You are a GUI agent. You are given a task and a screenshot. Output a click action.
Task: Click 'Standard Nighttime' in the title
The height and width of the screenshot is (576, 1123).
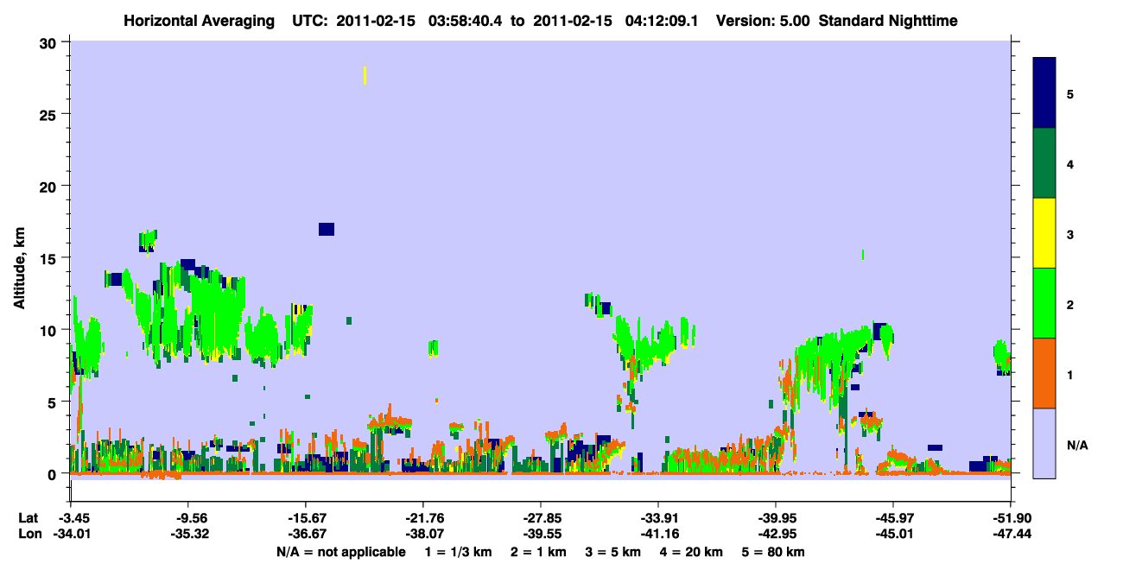click(888, 21)
